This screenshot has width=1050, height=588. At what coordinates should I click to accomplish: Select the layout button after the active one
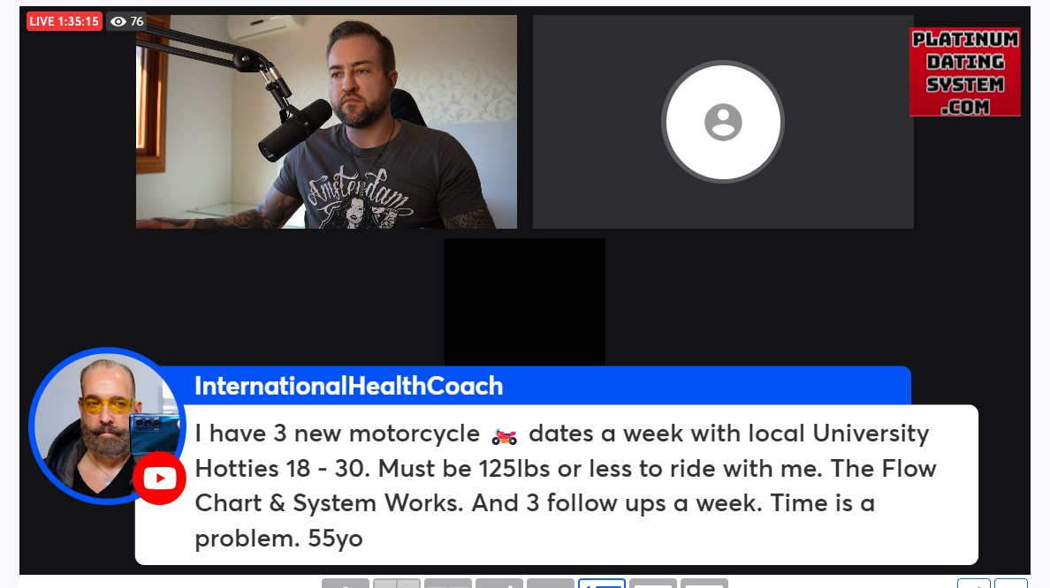coord(653,584)
